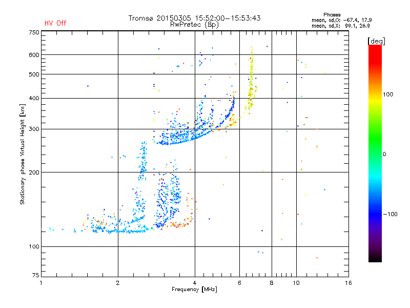This screenshot has height=308, width=410.
Task: Click the x-axis tick label '4'
Action: pos(195,283)
